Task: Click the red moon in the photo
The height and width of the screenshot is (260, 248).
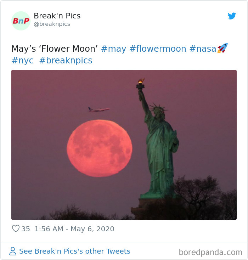Action: point(100,148)
